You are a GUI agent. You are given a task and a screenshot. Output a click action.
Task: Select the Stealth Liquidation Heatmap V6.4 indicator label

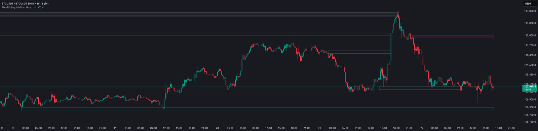click(22, 7)
